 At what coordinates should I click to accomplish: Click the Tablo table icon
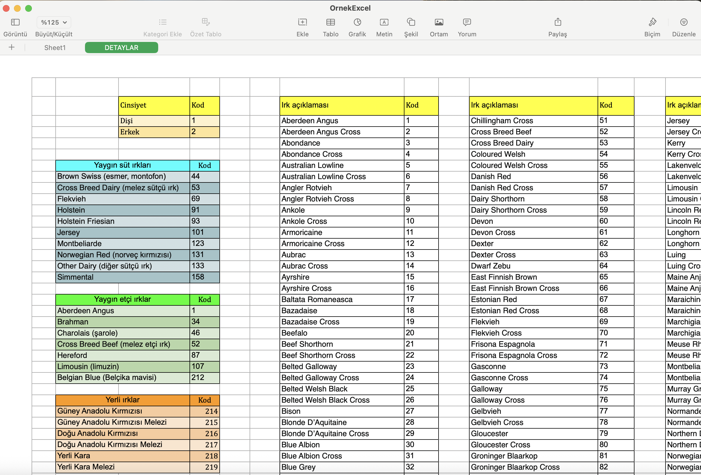[330, 22]
